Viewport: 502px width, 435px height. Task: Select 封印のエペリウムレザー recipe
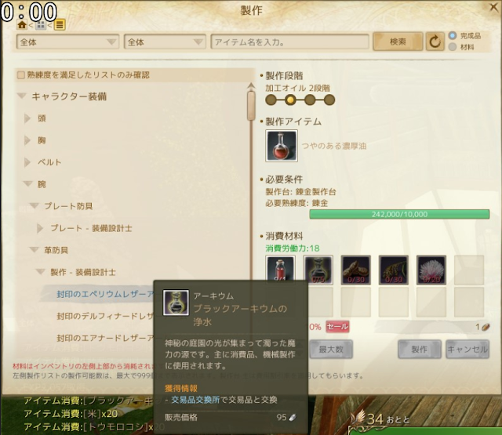coord(105,294)
